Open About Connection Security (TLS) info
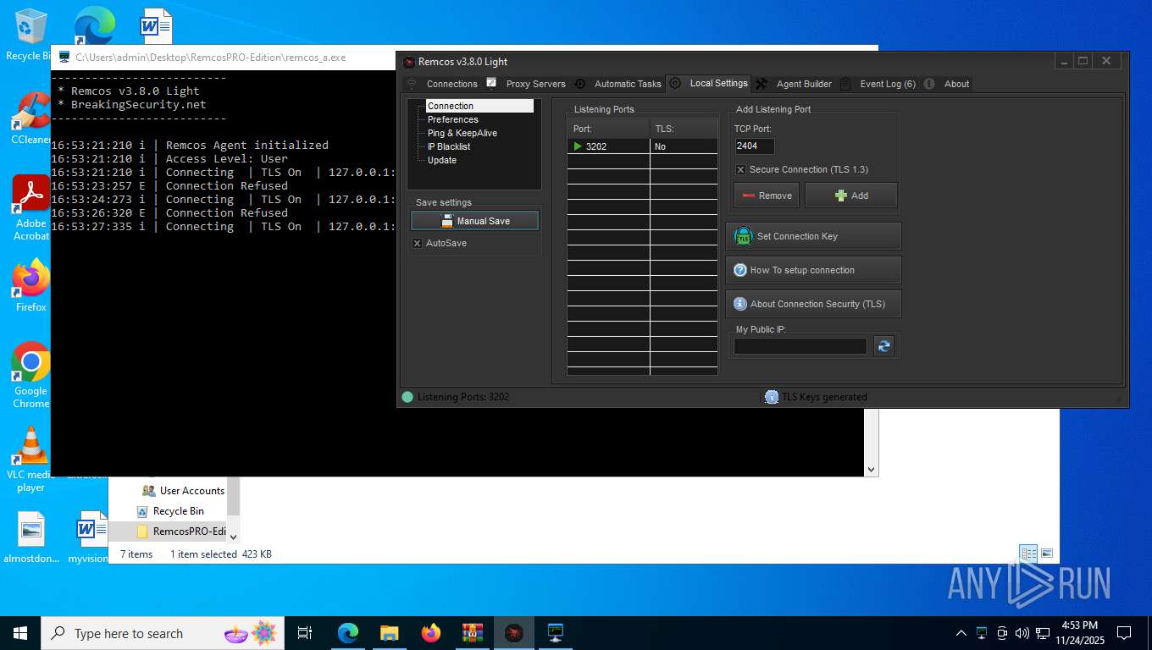Screen dimensions: 1152x650 click(813, 304)
